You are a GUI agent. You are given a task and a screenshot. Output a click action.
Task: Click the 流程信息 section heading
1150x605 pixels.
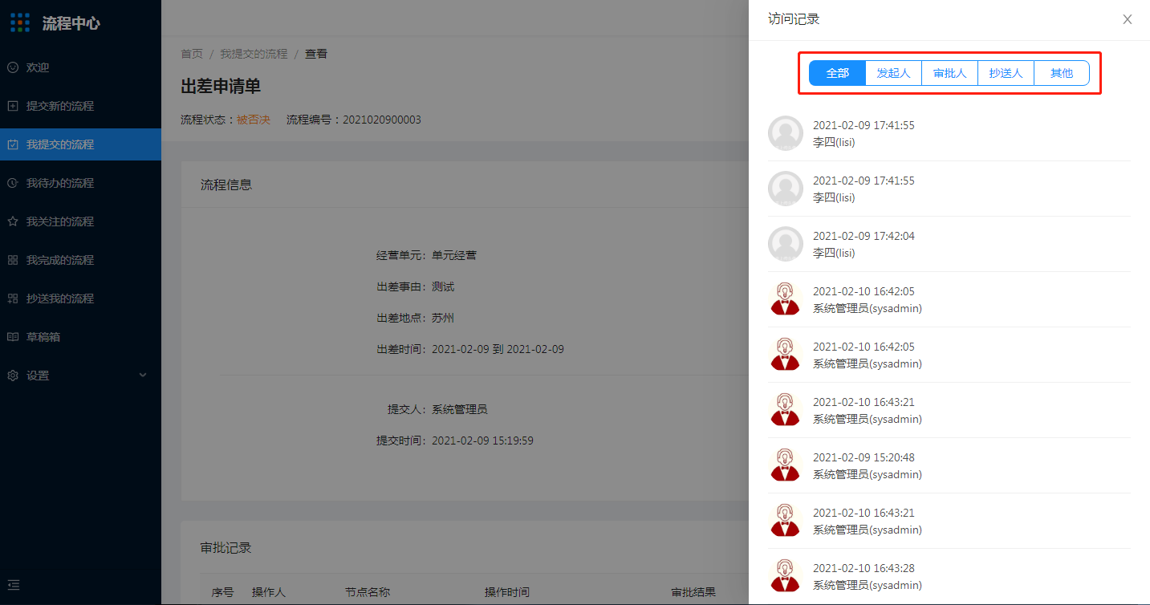click(226, 185)
